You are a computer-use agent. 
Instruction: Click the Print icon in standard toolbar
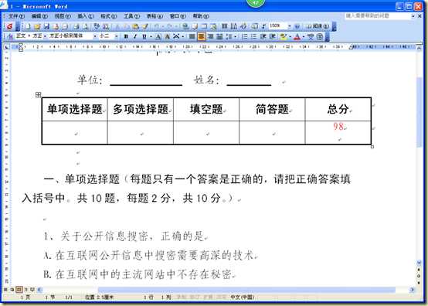(76, 26)
